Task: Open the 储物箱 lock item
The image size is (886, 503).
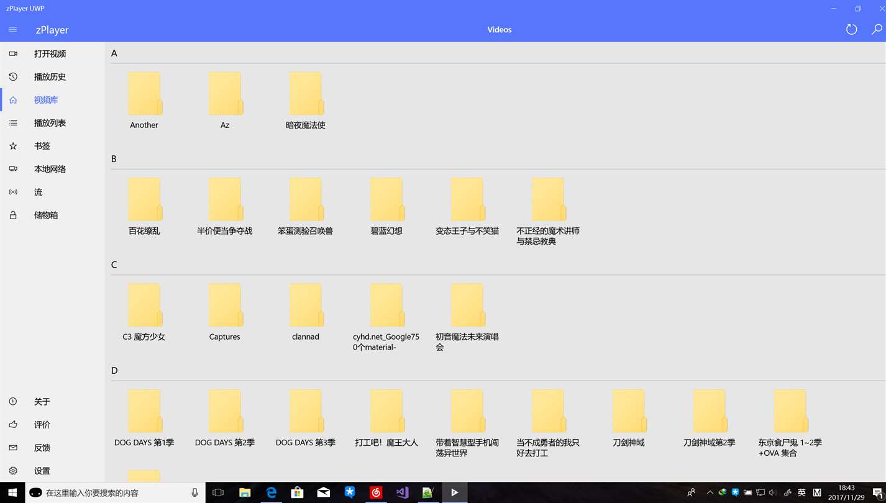Action: (53, 215)
